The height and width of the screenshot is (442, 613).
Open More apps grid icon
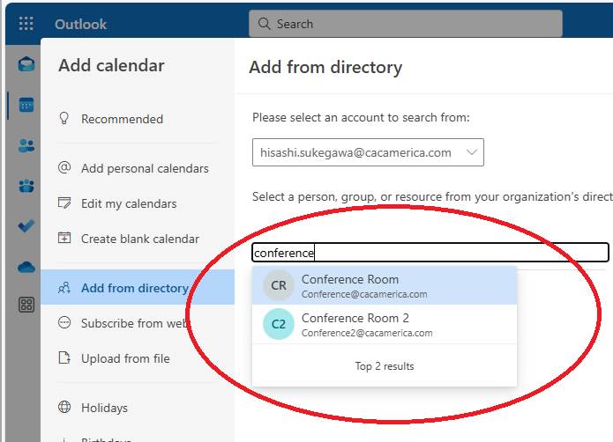coord(26,305)
